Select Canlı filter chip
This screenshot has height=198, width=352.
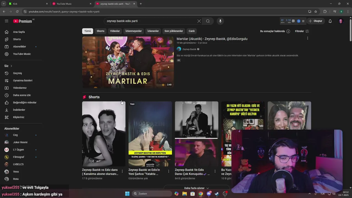192,31
